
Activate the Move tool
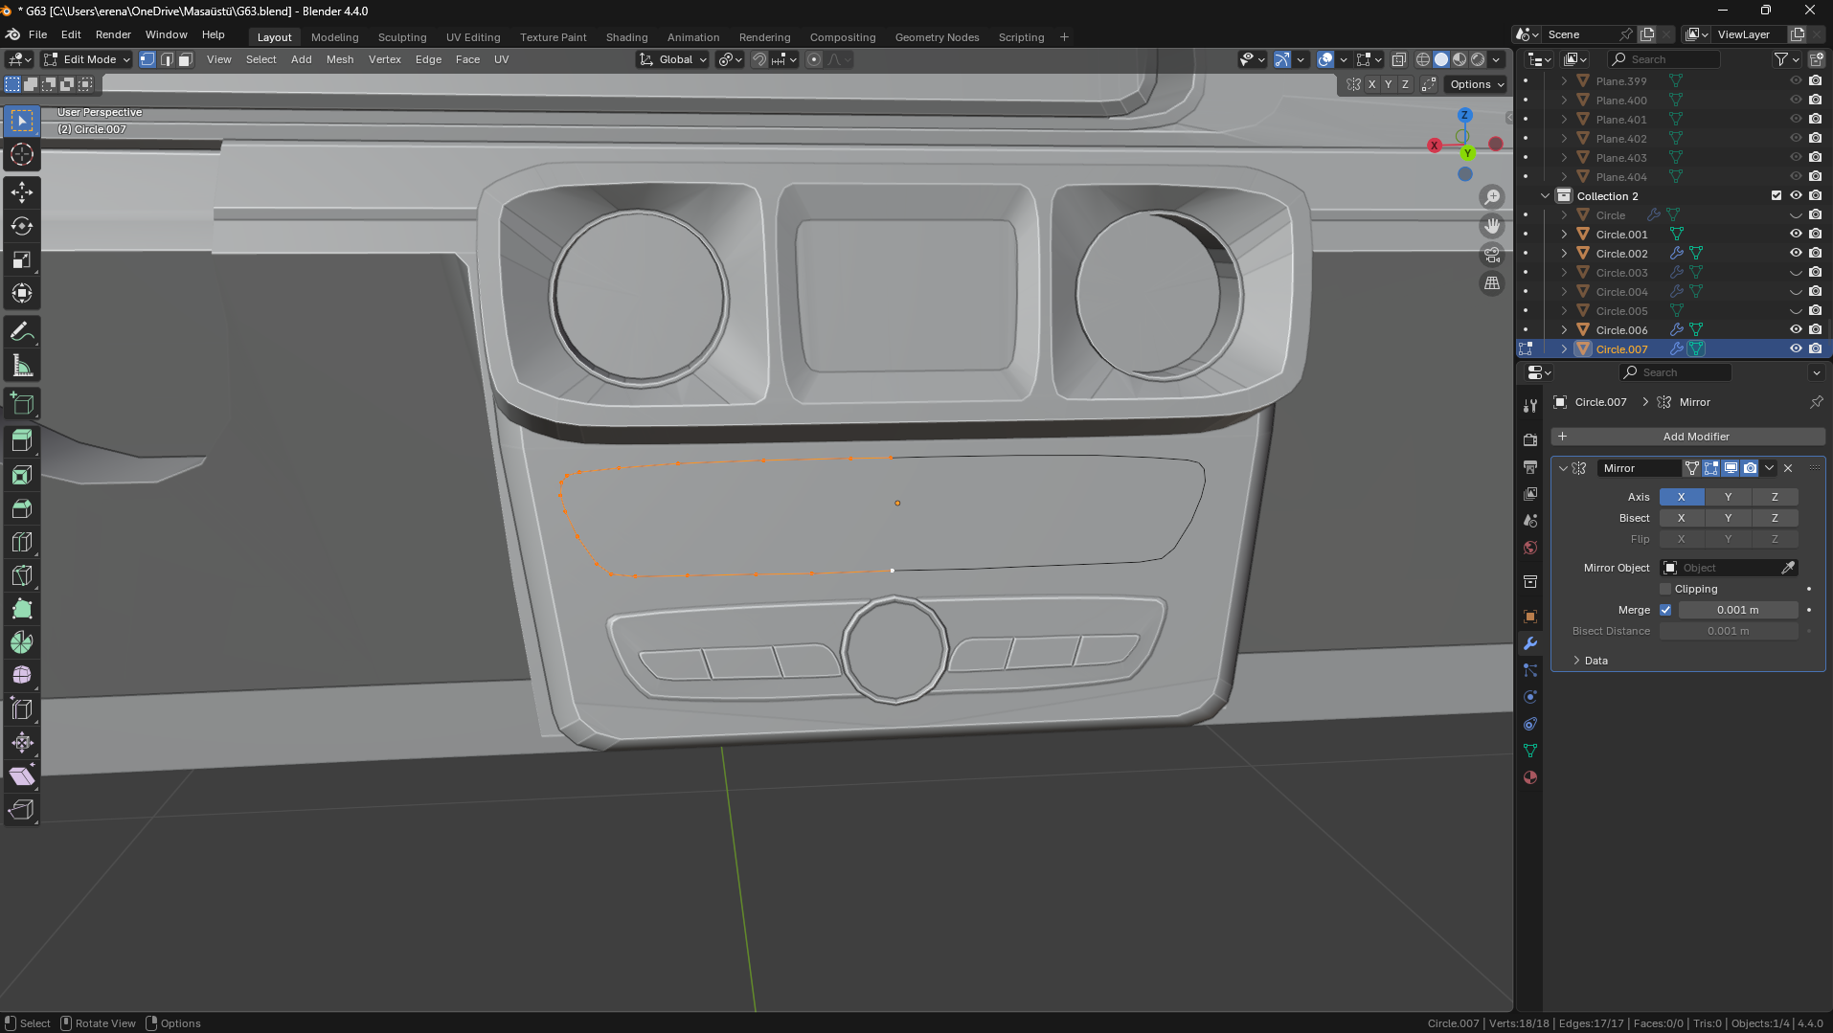(x=22, y=192)
